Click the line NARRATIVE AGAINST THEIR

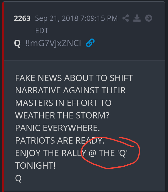click(x=70, y=90)
